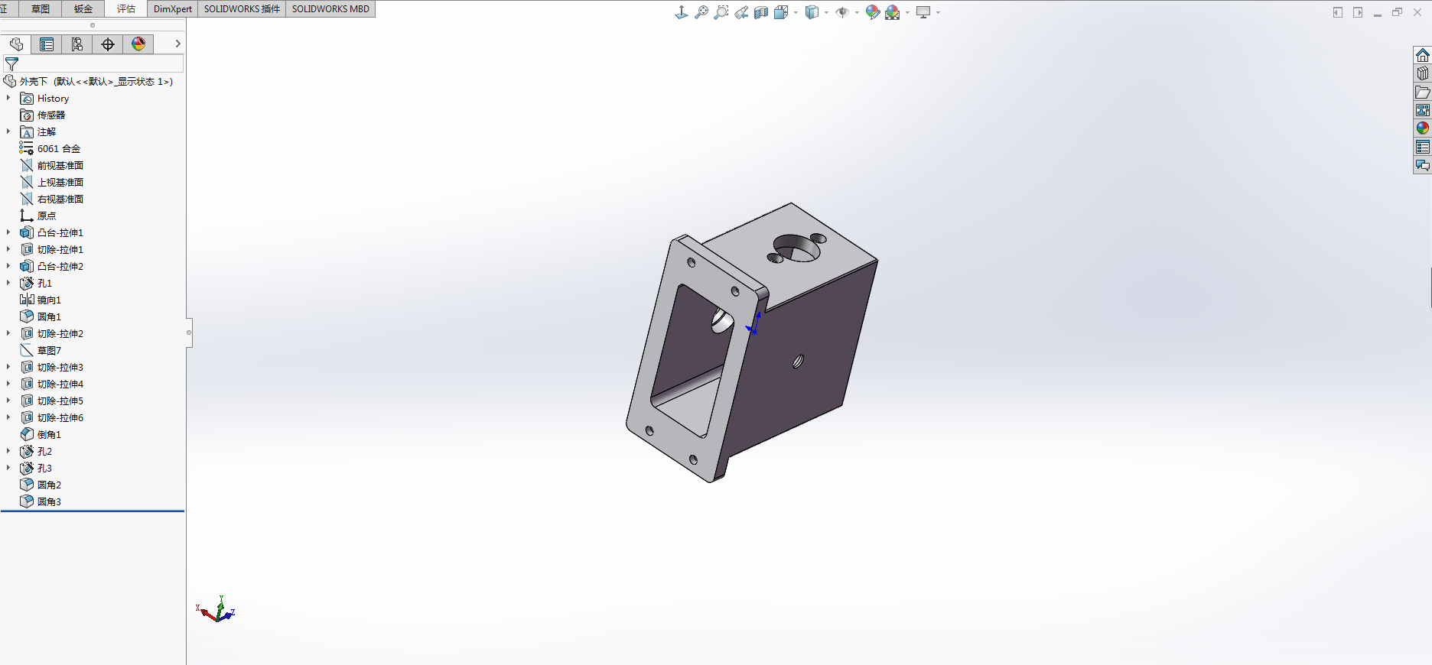Open the View Palette task pane
The image size is (1432, 665).
[x=1422, y=110]
